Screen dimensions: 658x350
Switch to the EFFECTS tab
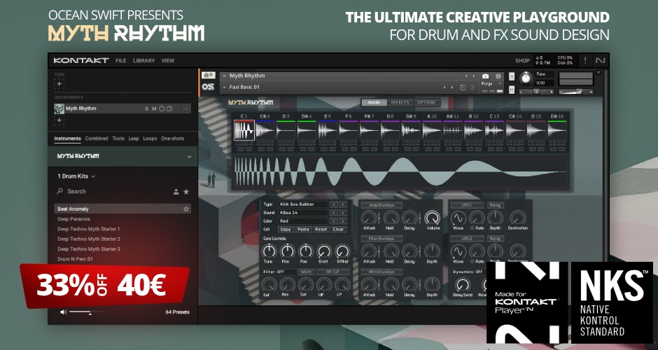tap(400, 102)
